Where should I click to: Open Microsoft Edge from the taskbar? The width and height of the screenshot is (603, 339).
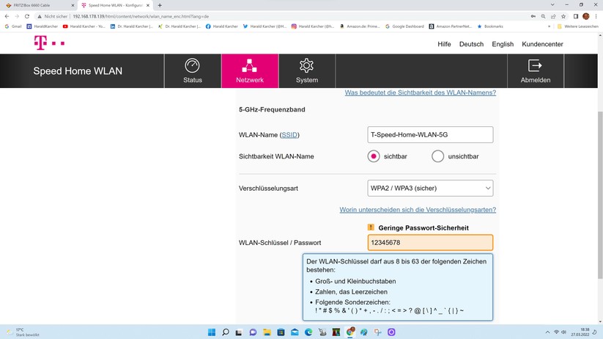[308, 332]
